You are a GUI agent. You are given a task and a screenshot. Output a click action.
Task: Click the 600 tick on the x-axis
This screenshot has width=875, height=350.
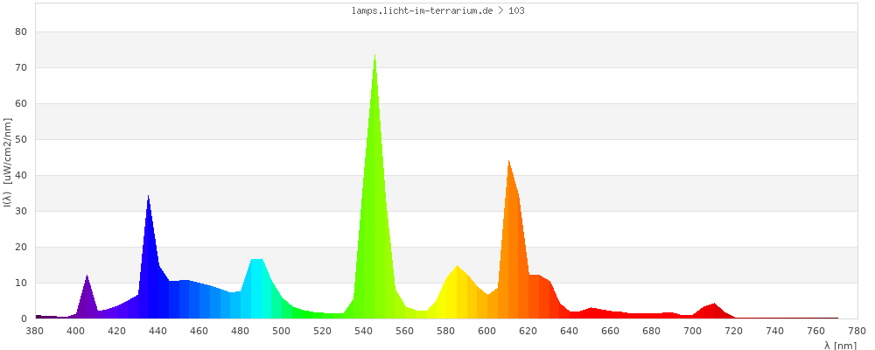(x=487, y=331)
